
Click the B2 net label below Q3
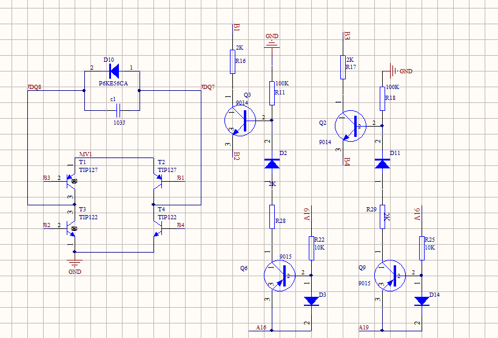[x=237, y=156]
